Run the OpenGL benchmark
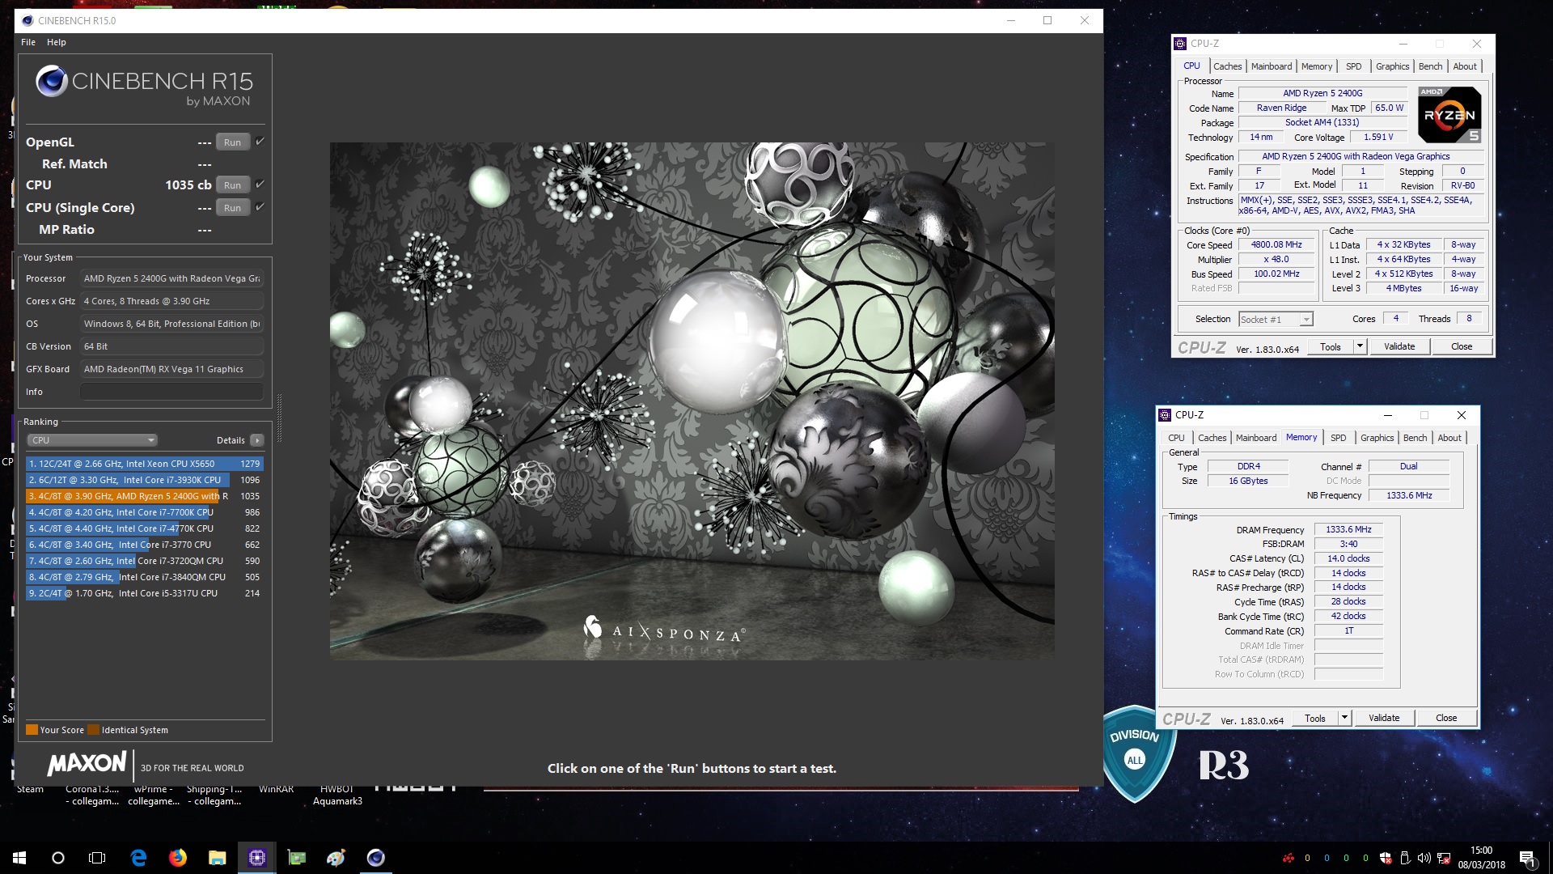Screen dimensions: 1553x874 (x=233, y=142)
